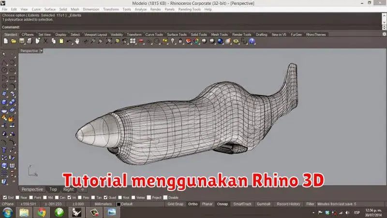Open Layers with the red layers icon
This screenshot has height=218, width=387.
[189, 41]
